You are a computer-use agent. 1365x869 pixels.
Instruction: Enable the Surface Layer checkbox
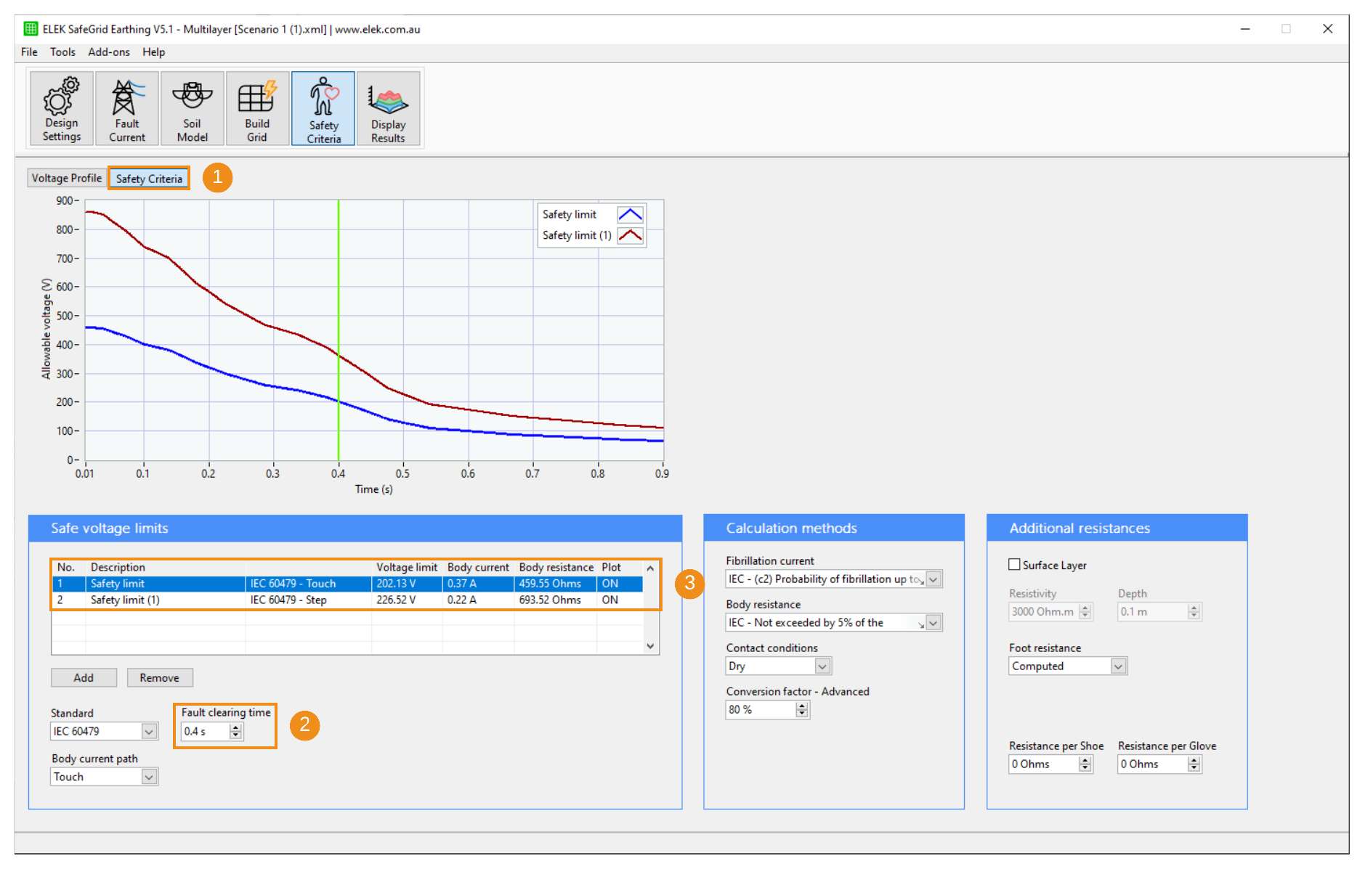tap(1014, 564)
